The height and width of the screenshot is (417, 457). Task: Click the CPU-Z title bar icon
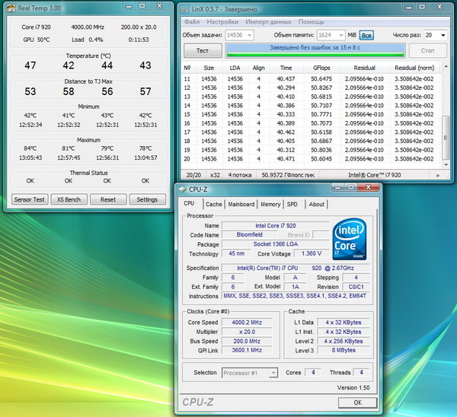click(184, 189)
